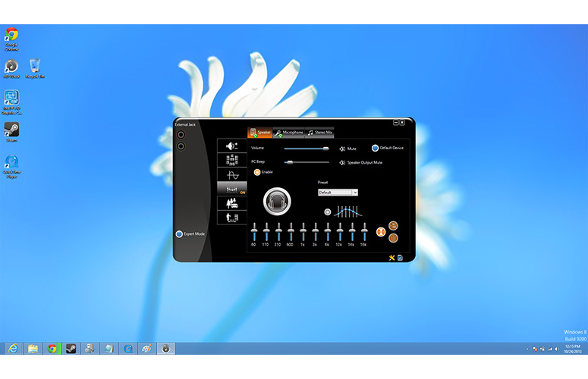The height and width of the screenshot is (379, 588).
Task: Click the delete preset trash icon
Action: [x=393, y=238]
